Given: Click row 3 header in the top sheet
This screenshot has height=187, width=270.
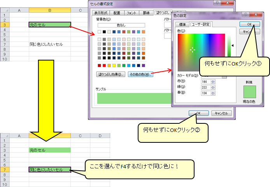Looking at the screenshot, I should pyautogui.click(x=5, y=25).
